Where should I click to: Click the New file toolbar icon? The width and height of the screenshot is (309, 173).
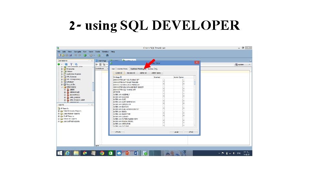(60, 55)
